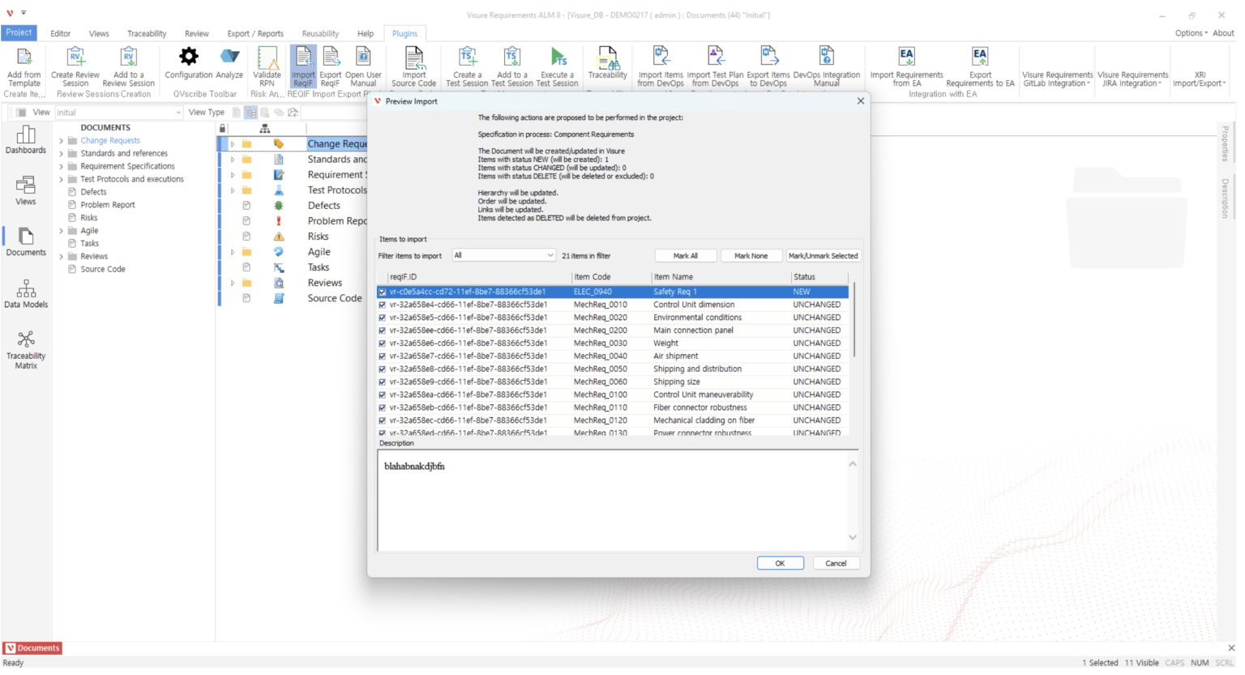Toggle checkbox for Control Unit dimension row
The image size is (1245, 675).
383,305
